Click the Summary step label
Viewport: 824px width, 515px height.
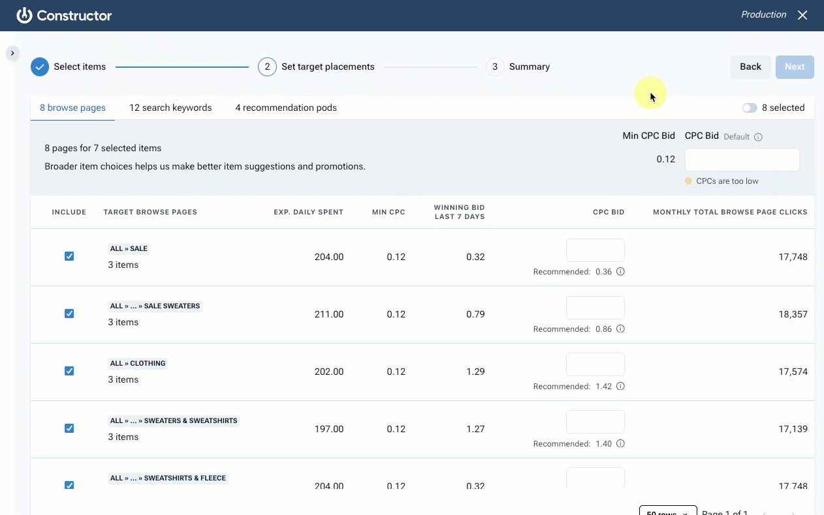(530, 66)
